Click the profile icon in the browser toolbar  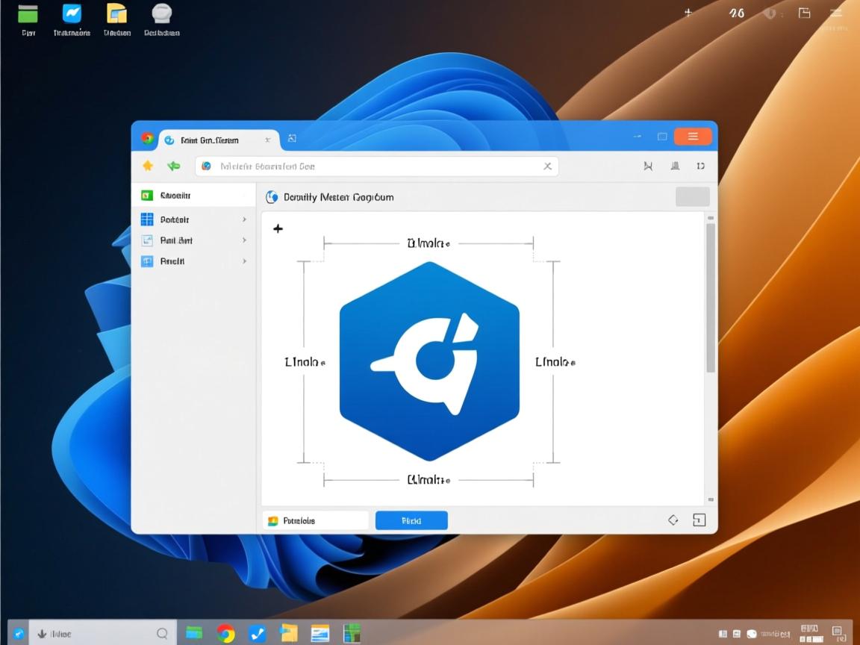point(675,166)
